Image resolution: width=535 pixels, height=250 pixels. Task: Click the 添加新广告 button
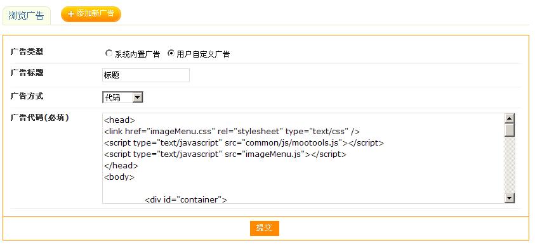pos(91,14)
